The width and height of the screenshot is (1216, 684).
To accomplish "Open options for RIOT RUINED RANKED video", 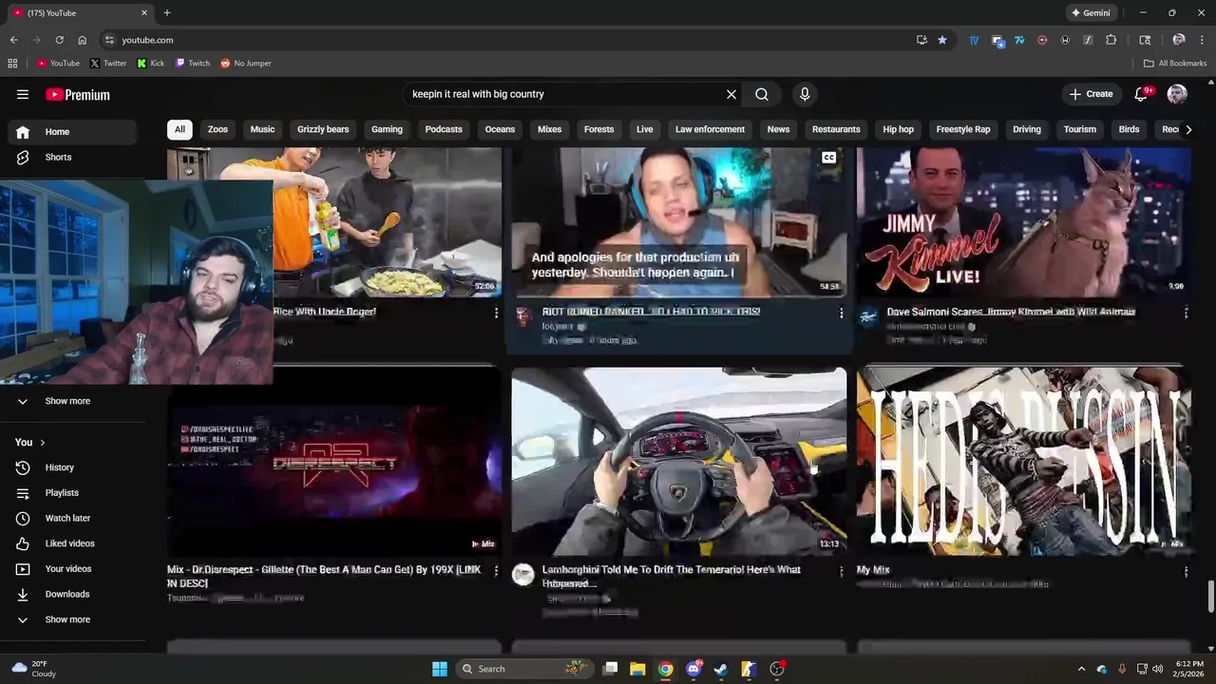I will [841, 313].
